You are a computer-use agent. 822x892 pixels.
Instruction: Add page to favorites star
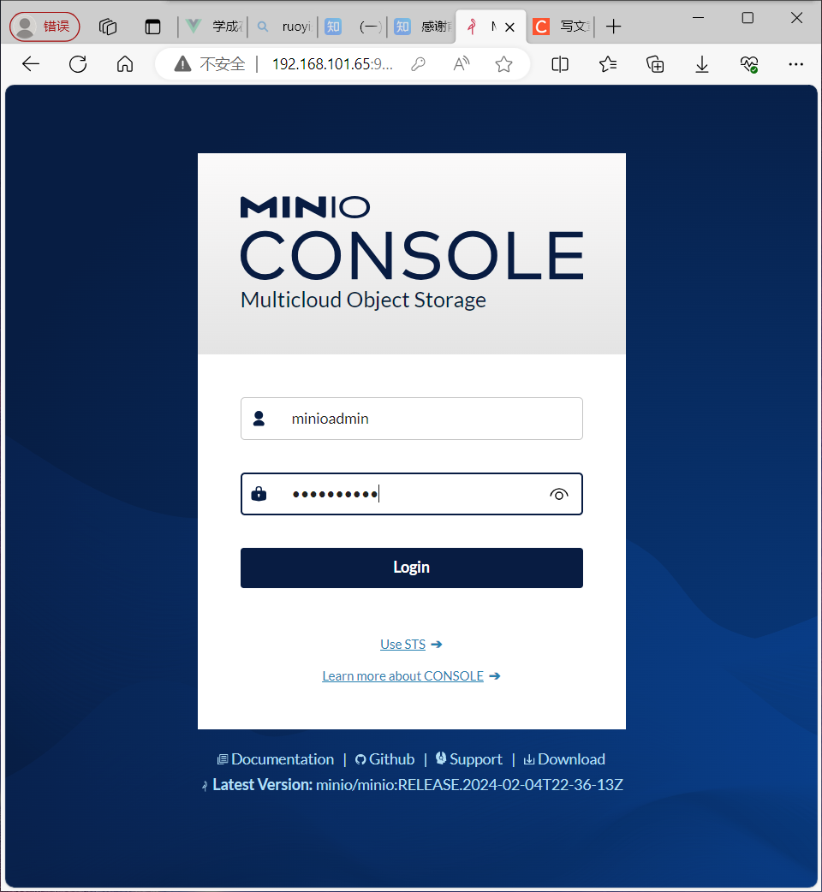click(x=503, y=64)
